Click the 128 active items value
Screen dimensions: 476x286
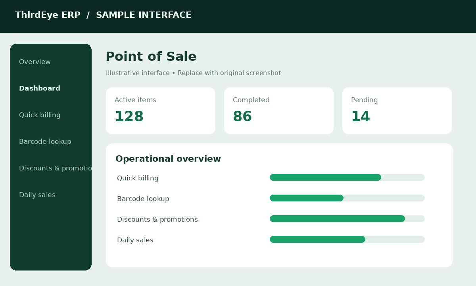129,117
